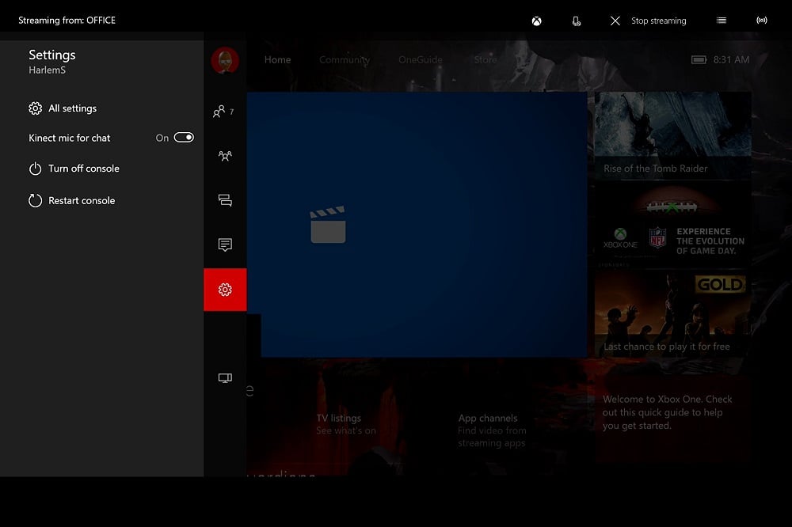Select Restart console
792x527 pixels.
(72, 200)
